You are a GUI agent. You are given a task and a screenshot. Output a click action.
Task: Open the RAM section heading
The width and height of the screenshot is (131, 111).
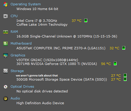[14, 32]
